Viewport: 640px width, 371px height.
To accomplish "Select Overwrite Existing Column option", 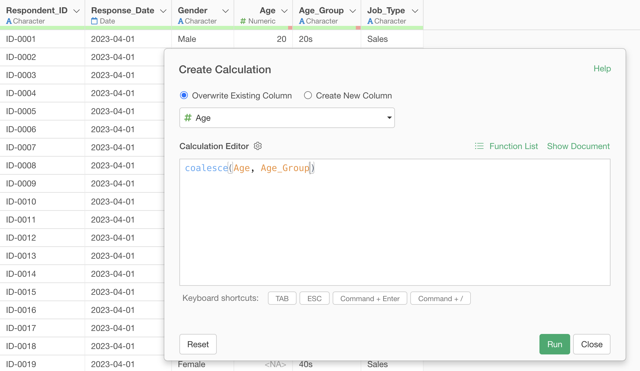I will [x=184, y=95].
